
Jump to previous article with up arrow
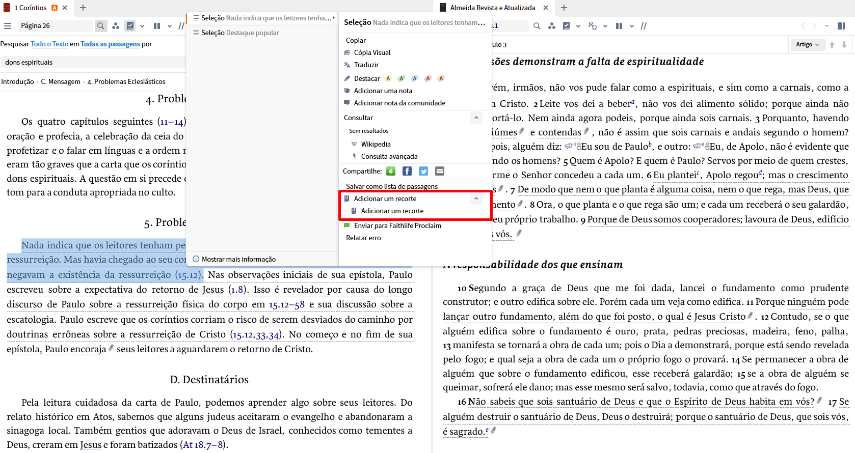click(832, 45)
